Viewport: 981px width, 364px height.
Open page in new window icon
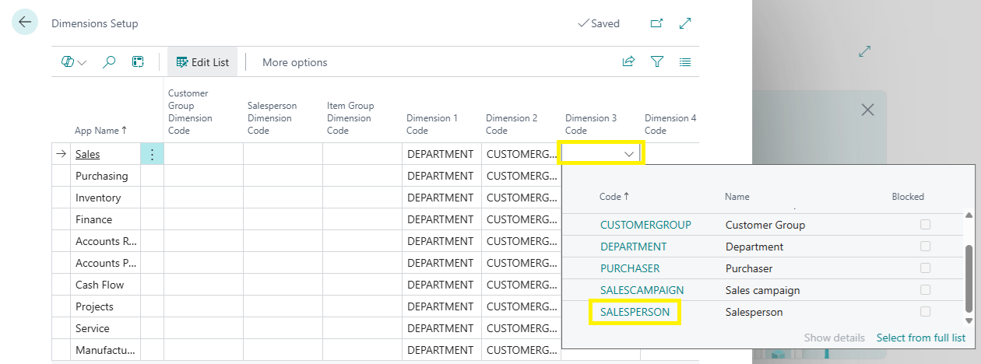[656, 23]
